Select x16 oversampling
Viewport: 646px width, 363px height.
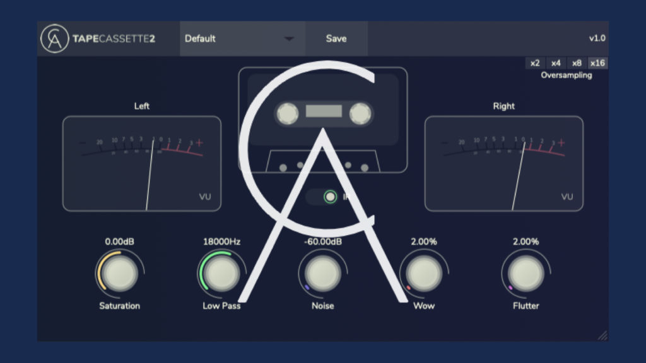[x=597, y=63]
